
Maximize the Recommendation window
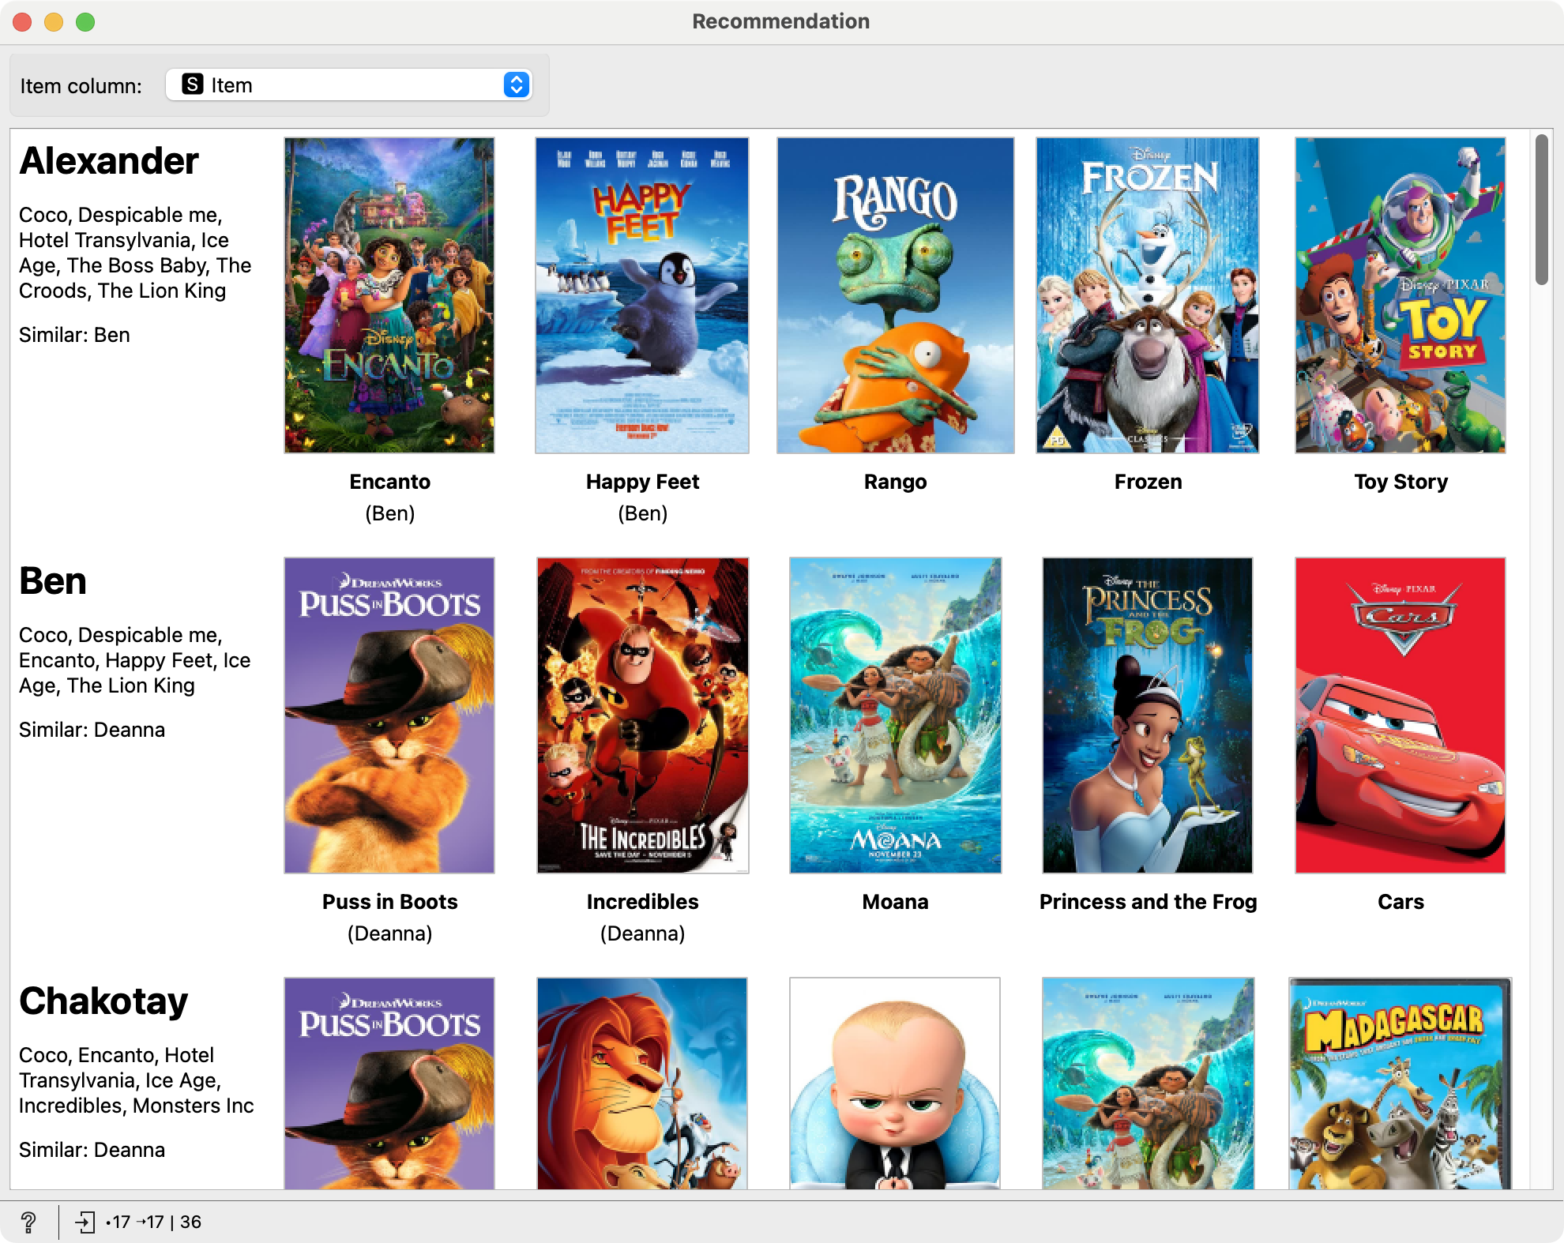(85, 22)
